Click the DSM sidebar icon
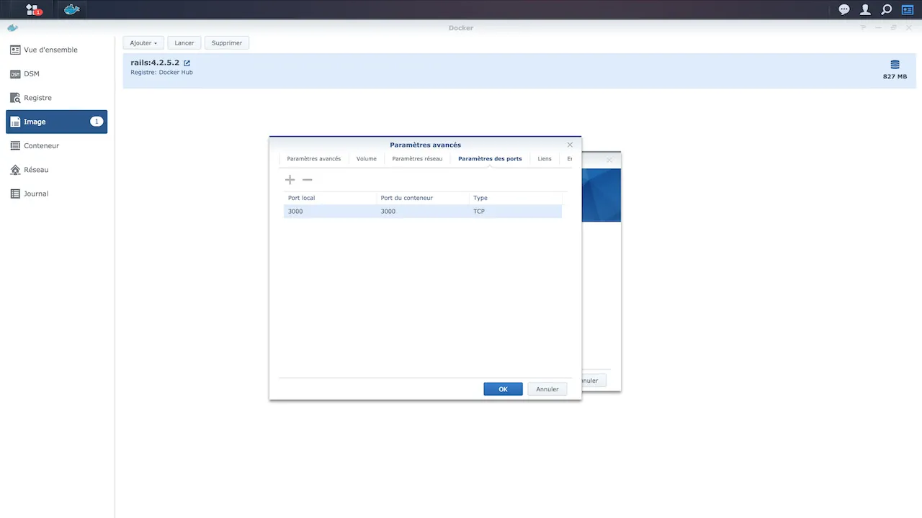This screenshot has width=922, height=518. (x=15, y=74)
